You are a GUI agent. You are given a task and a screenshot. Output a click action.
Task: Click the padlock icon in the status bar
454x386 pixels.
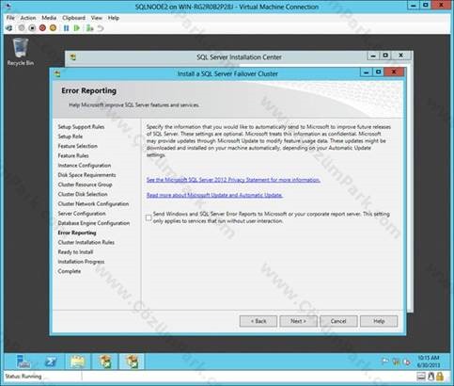440,376
